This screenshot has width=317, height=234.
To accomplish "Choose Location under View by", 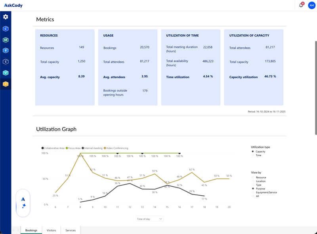I will click(x=253, y=181).
